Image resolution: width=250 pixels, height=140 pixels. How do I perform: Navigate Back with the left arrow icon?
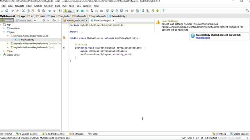50,11
